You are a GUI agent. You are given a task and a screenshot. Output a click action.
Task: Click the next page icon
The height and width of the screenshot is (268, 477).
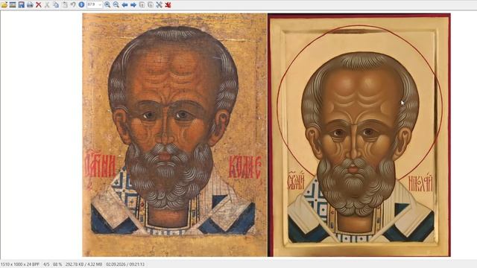point(151,4)
